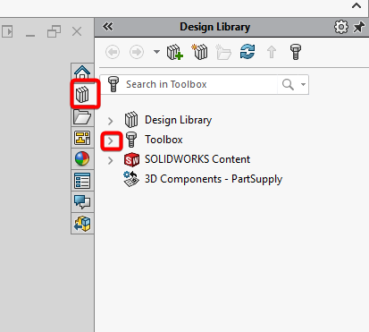Click the Up One Level arrow
The width and height of the screenshot is (369, 332).
click(272, 52)
